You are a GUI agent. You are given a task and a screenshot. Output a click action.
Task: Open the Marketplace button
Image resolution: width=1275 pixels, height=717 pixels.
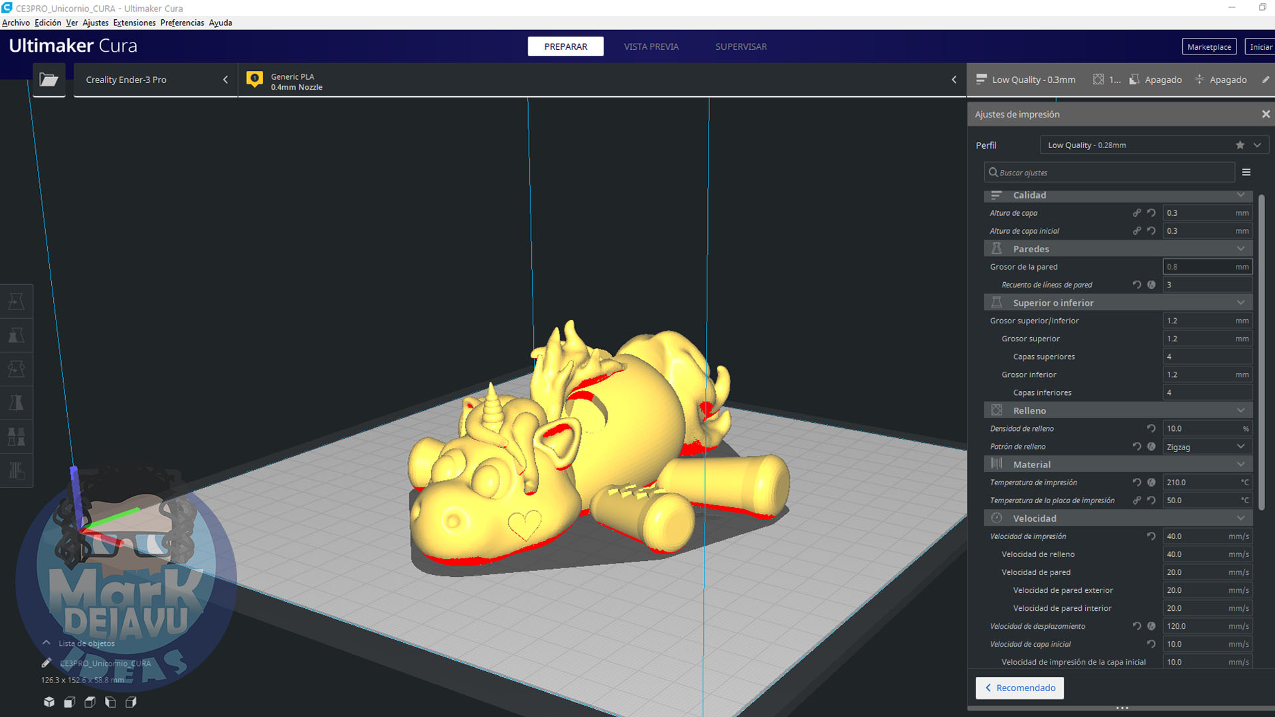[x=1209, y=46]
